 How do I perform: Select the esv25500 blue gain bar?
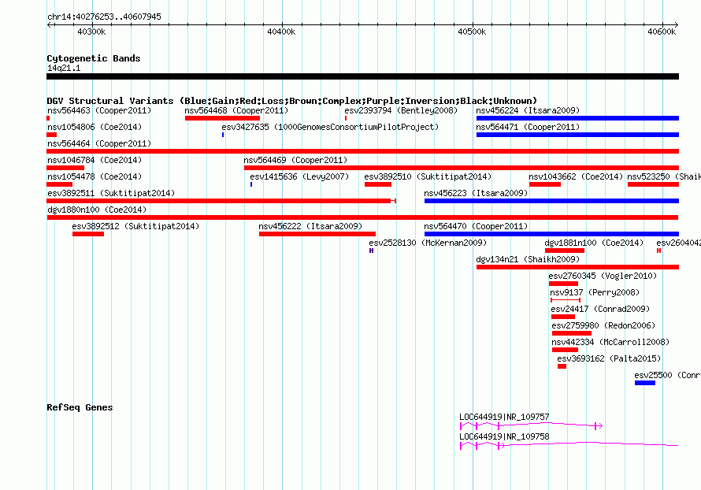click(645, 383)
